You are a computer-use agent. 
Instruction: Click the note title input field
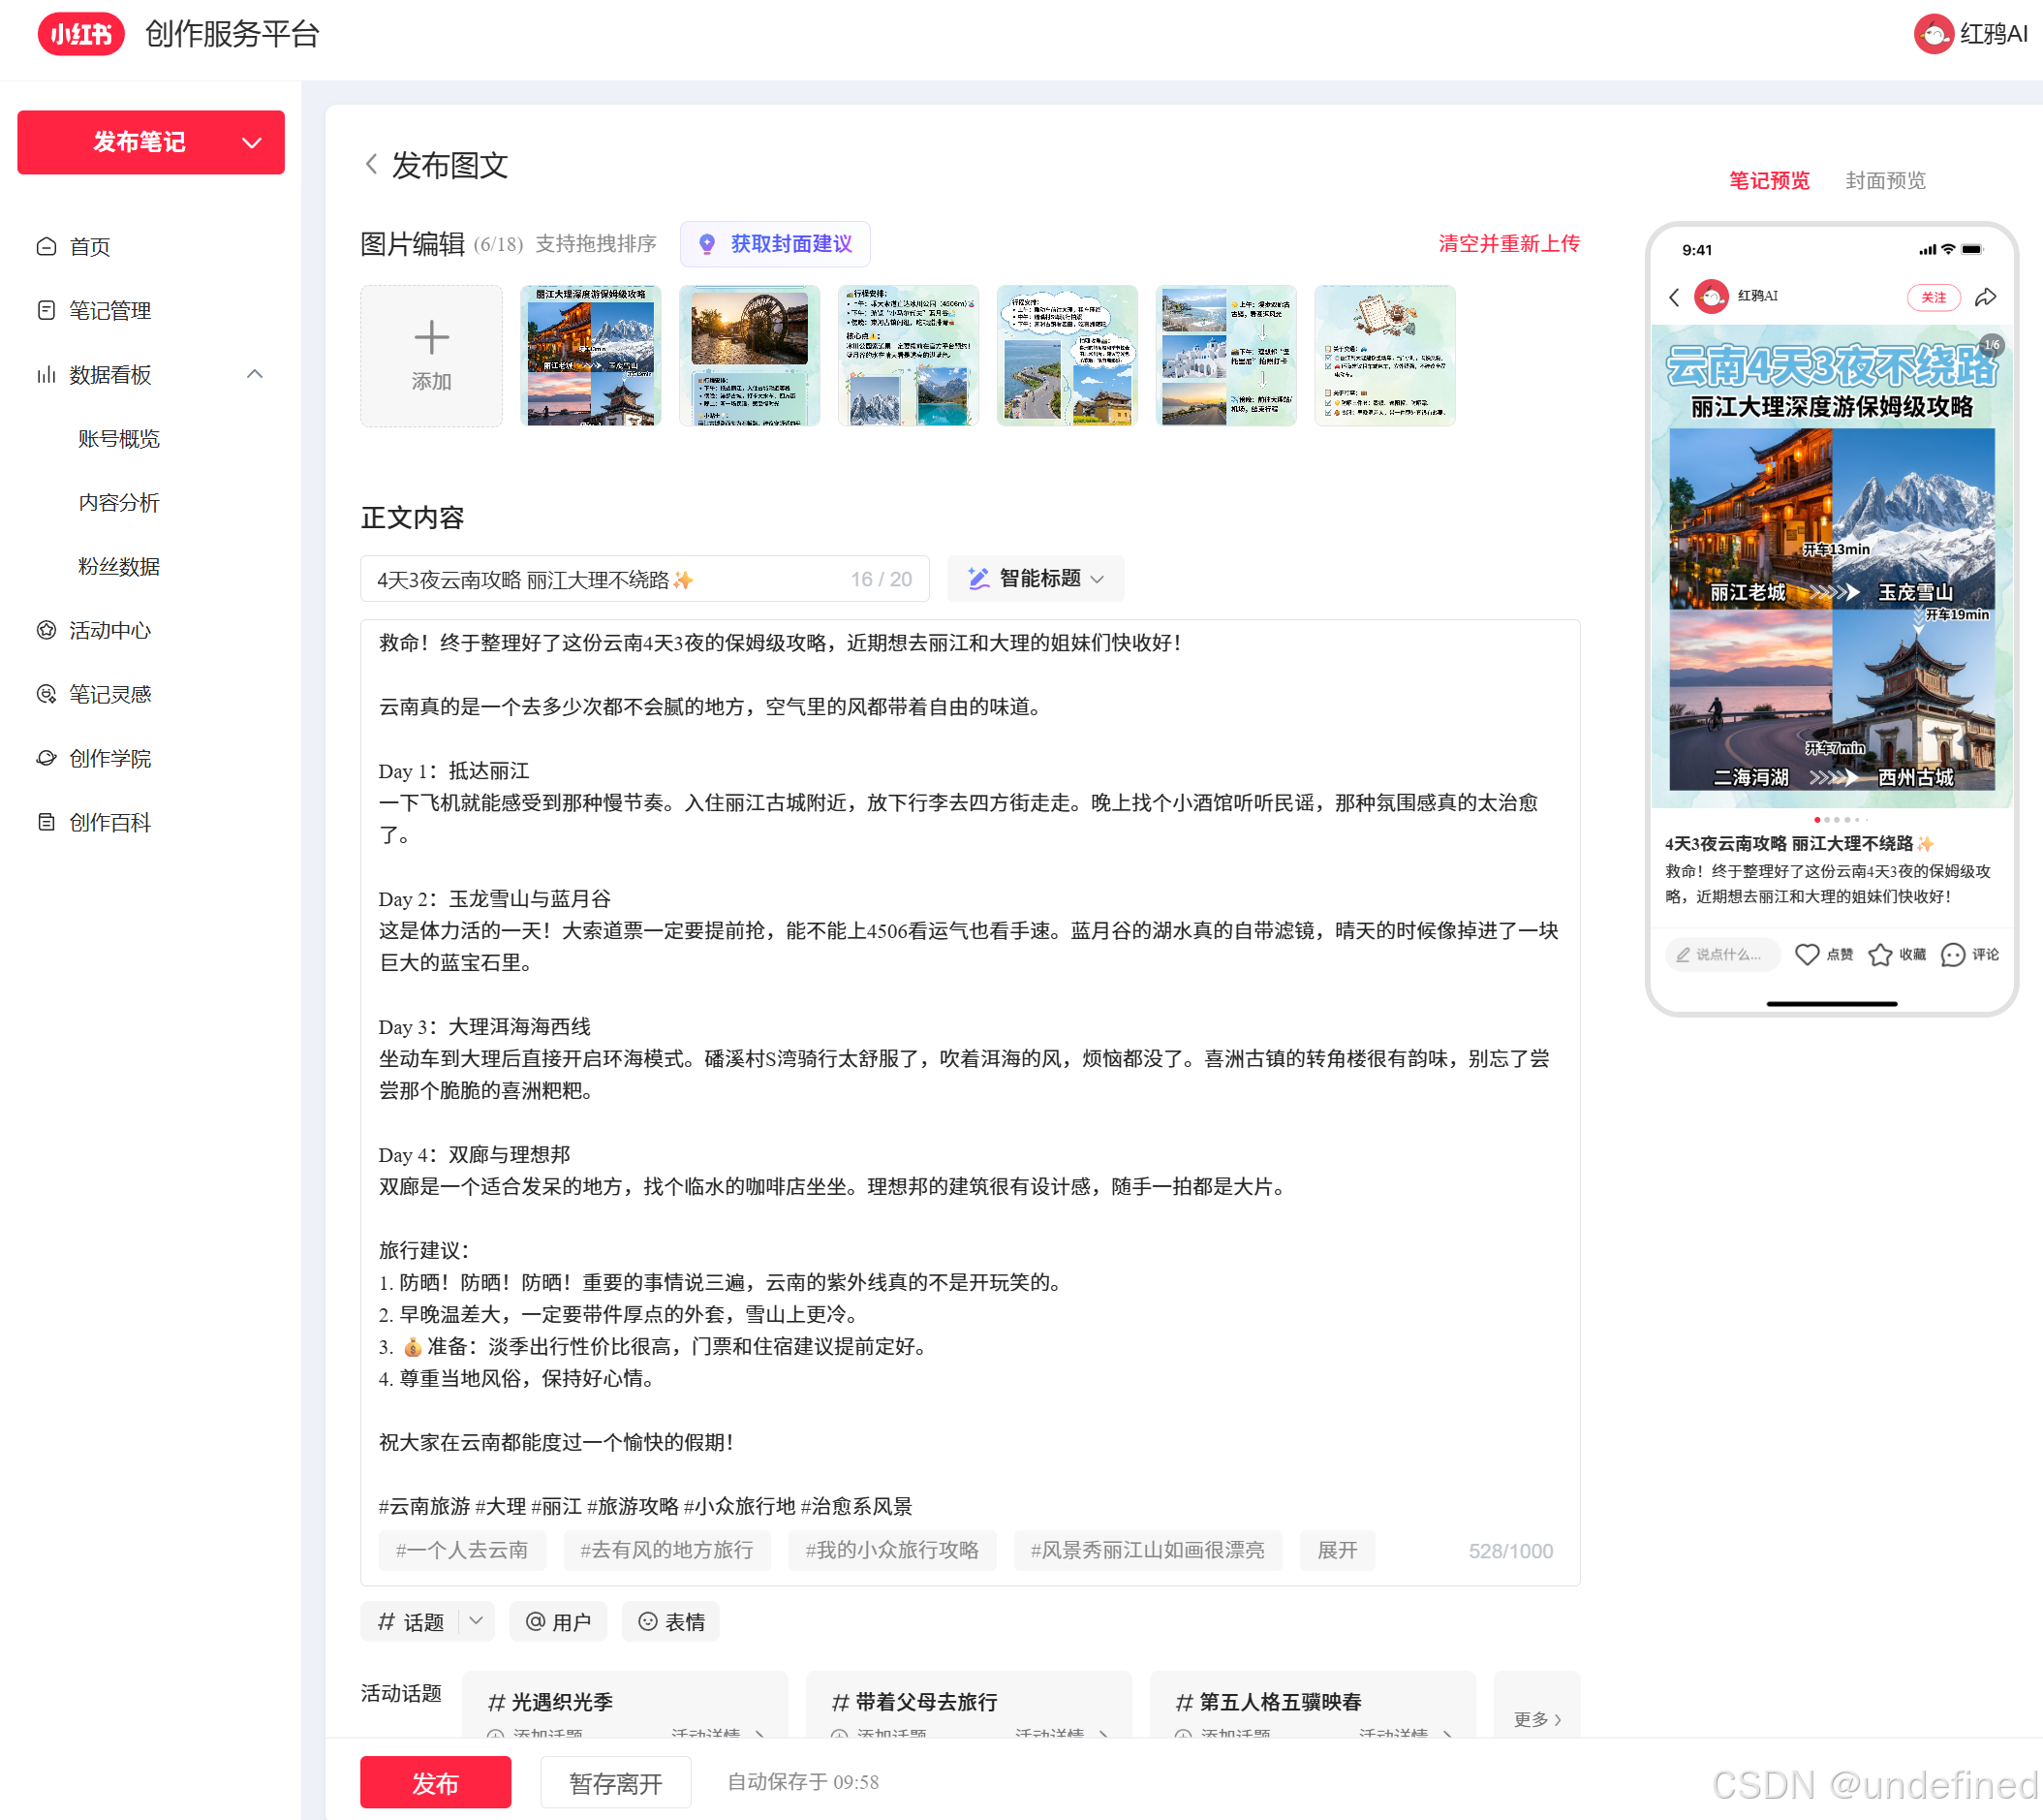(x=600, y=579)
